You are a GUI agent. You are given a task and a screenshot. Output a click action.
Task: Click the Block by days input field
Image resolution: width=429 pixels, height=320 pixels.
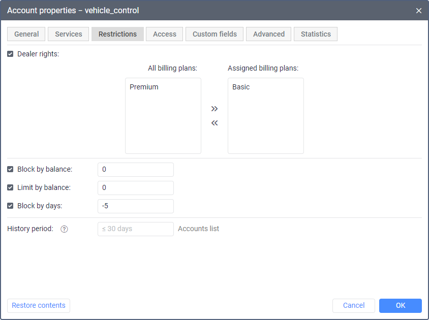[x=136, y=206]
